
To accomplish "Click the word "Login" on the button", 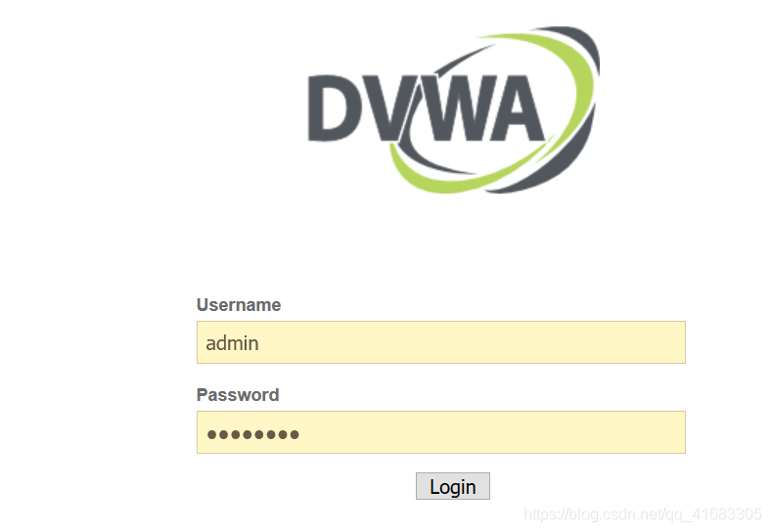I will (453, 487).
